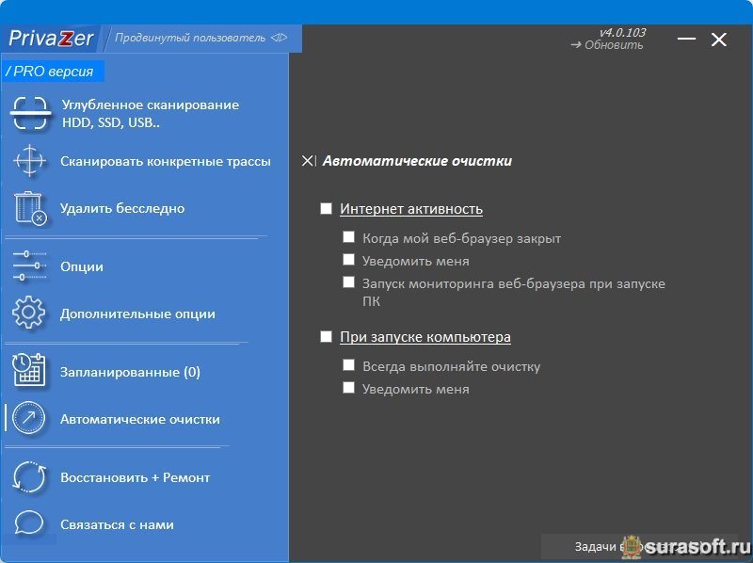This screenshot has width=753, height=563.
Task: Click the in-depth scan icon
Action: [30, 113]
